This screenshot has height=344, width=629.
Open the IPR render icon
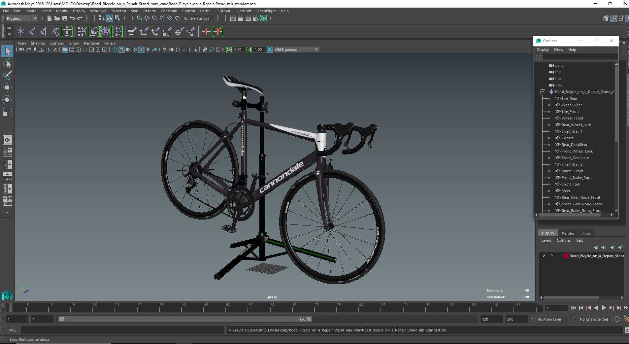(x=248, y=18)
